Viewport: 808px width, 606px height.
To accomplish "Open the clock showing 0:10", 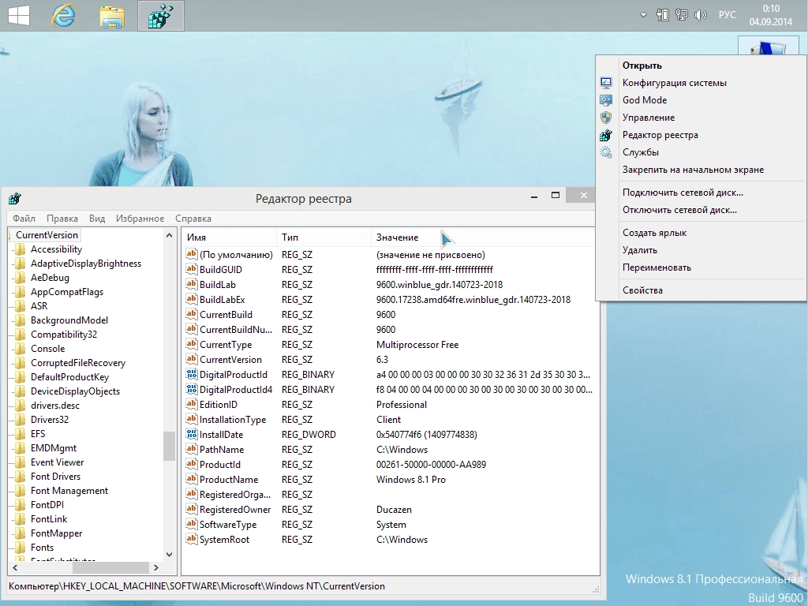I will point(771,15).
